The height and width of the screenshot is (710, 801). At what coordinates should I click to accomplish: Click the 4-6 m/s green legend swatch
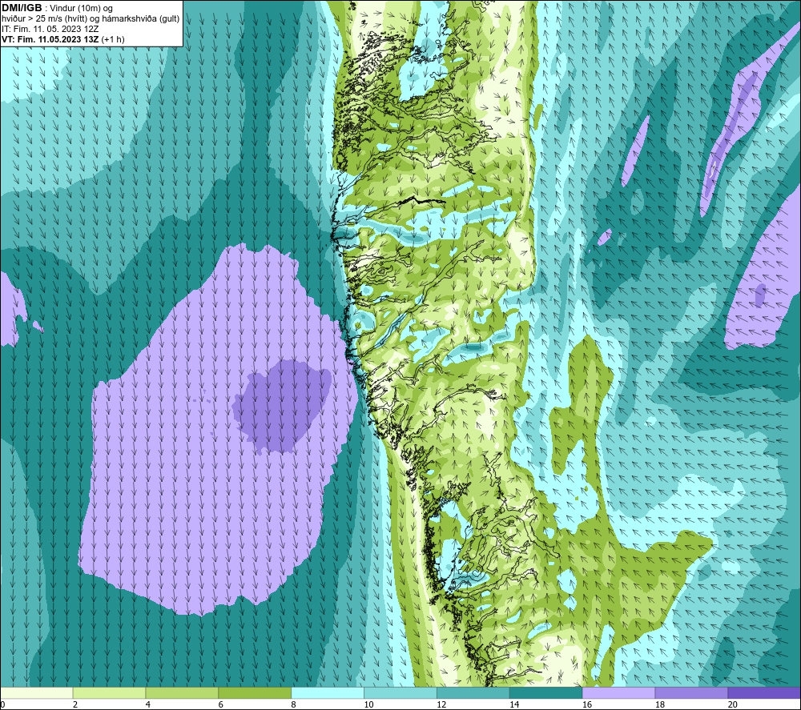(182, 692)
